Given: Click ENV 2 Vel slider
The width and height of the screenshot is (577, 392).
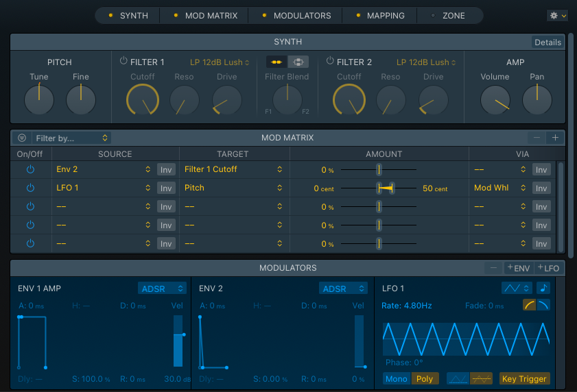Looking at the screenshot, I should point(359,341).
